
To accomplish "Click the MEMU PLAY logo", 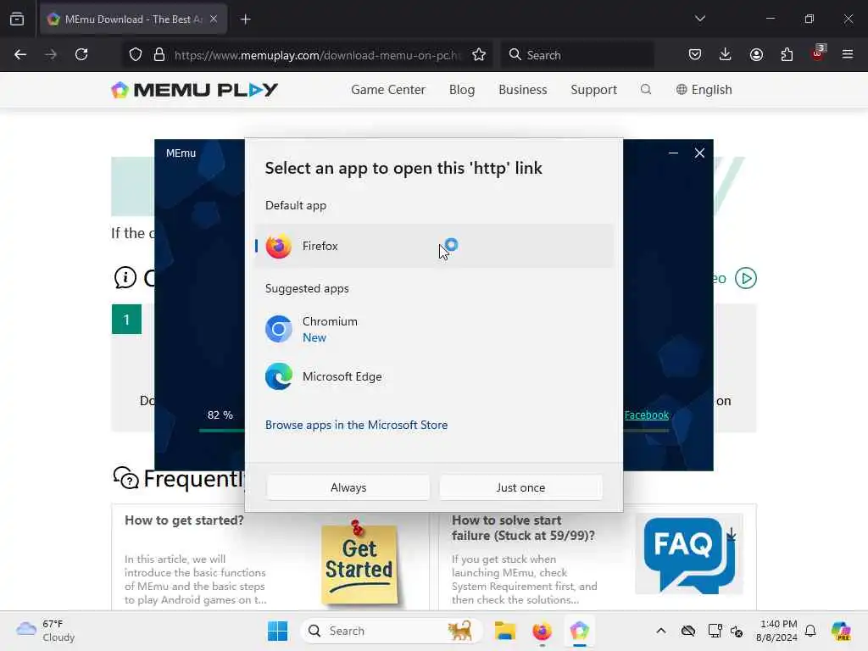I will point(194,90).
